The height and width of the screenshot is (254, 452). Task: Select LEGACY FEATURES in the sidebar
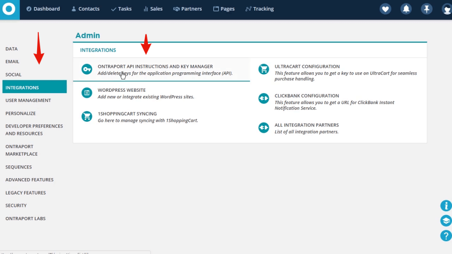pos(26,193)
